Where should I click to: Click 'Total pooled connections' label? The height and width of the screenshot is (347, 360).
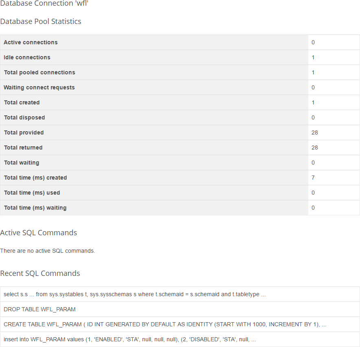click(40, 72)
